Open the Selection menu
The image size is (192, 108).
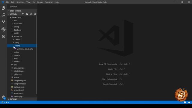pyautogui.click(x=20, y=2)
